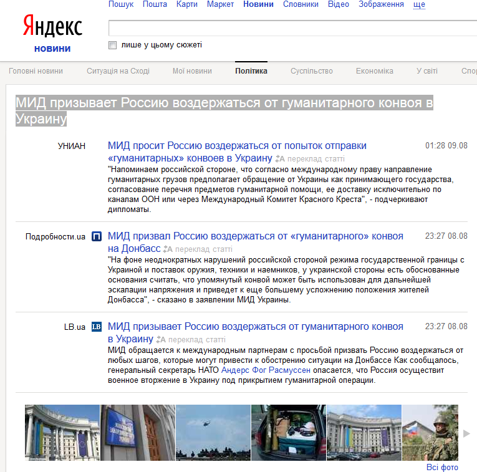Image resolution: width=477 pixels, height=472 pixels.
Task: Click Подробности.ua timestamp 23:27 08.08
Action: click(x=446, y=236)
